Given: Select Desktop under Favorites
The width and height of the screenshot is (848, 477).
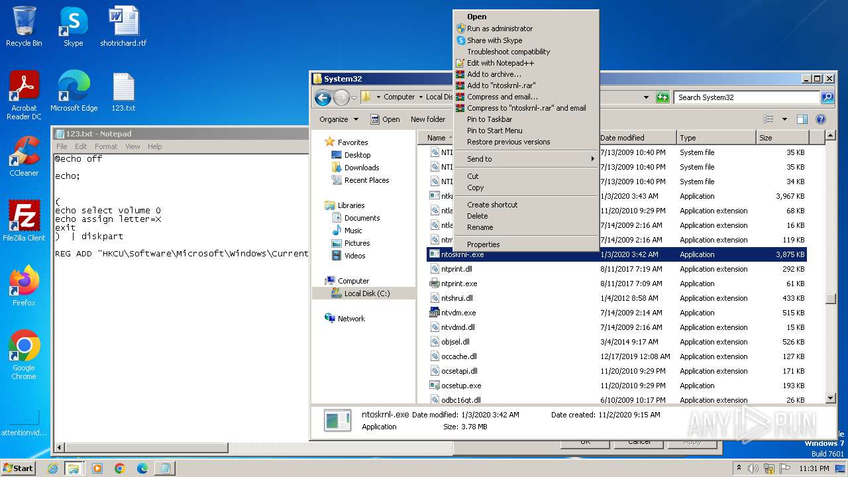Looking at the screenshot, I should pos(357,155).
